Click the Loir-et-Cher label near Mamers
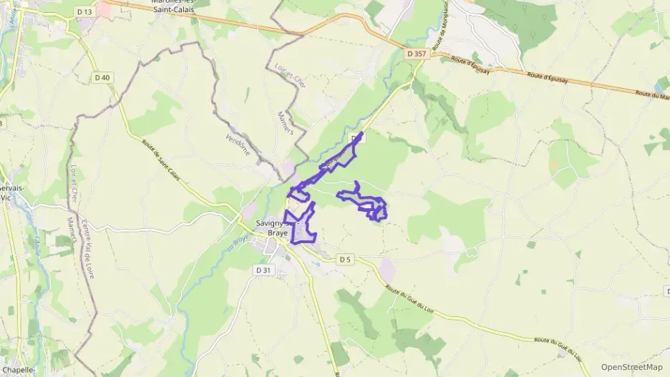Screen dimensions: 670x377 pyautogui.click(x=291, y=76)
